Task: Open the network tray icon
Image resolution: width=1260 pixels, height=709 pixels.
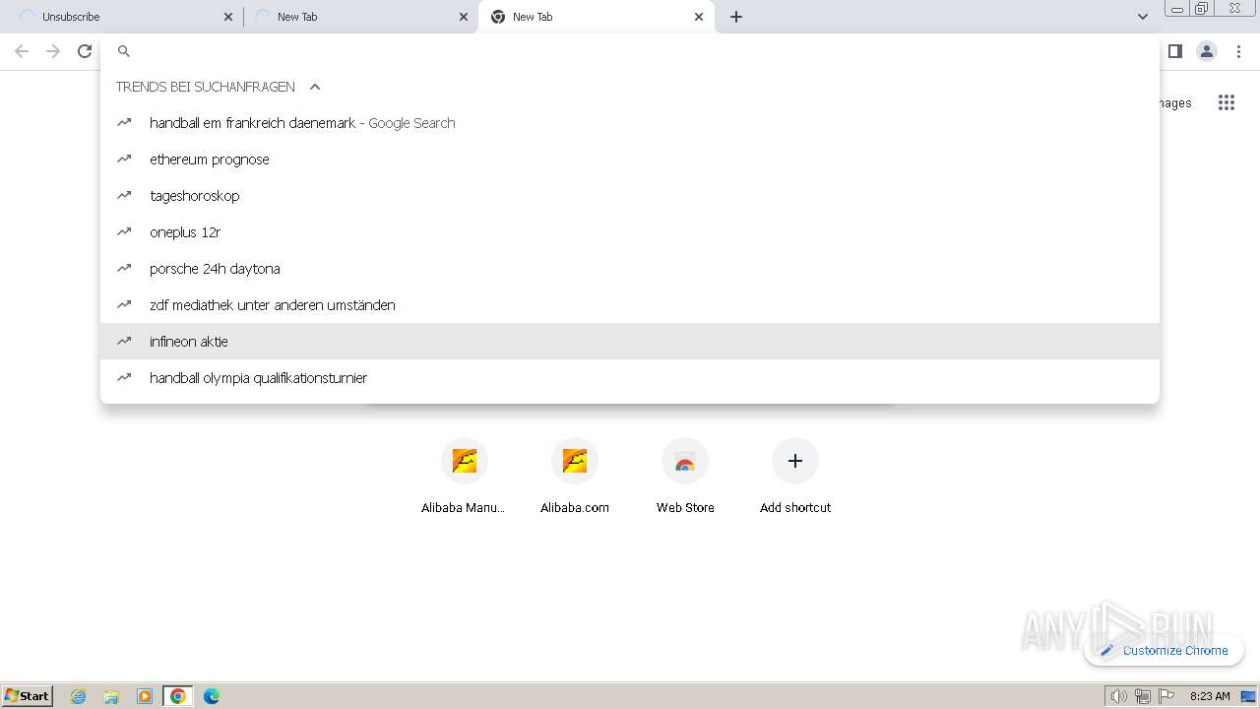Action: 1143,696
